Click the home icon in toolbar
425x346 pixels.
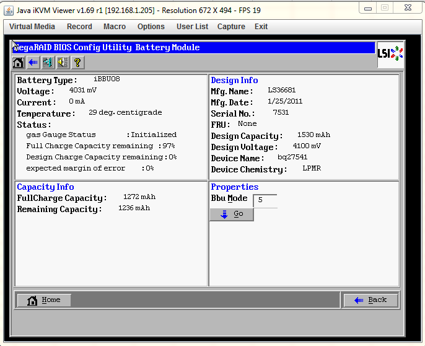click(18, 63)
